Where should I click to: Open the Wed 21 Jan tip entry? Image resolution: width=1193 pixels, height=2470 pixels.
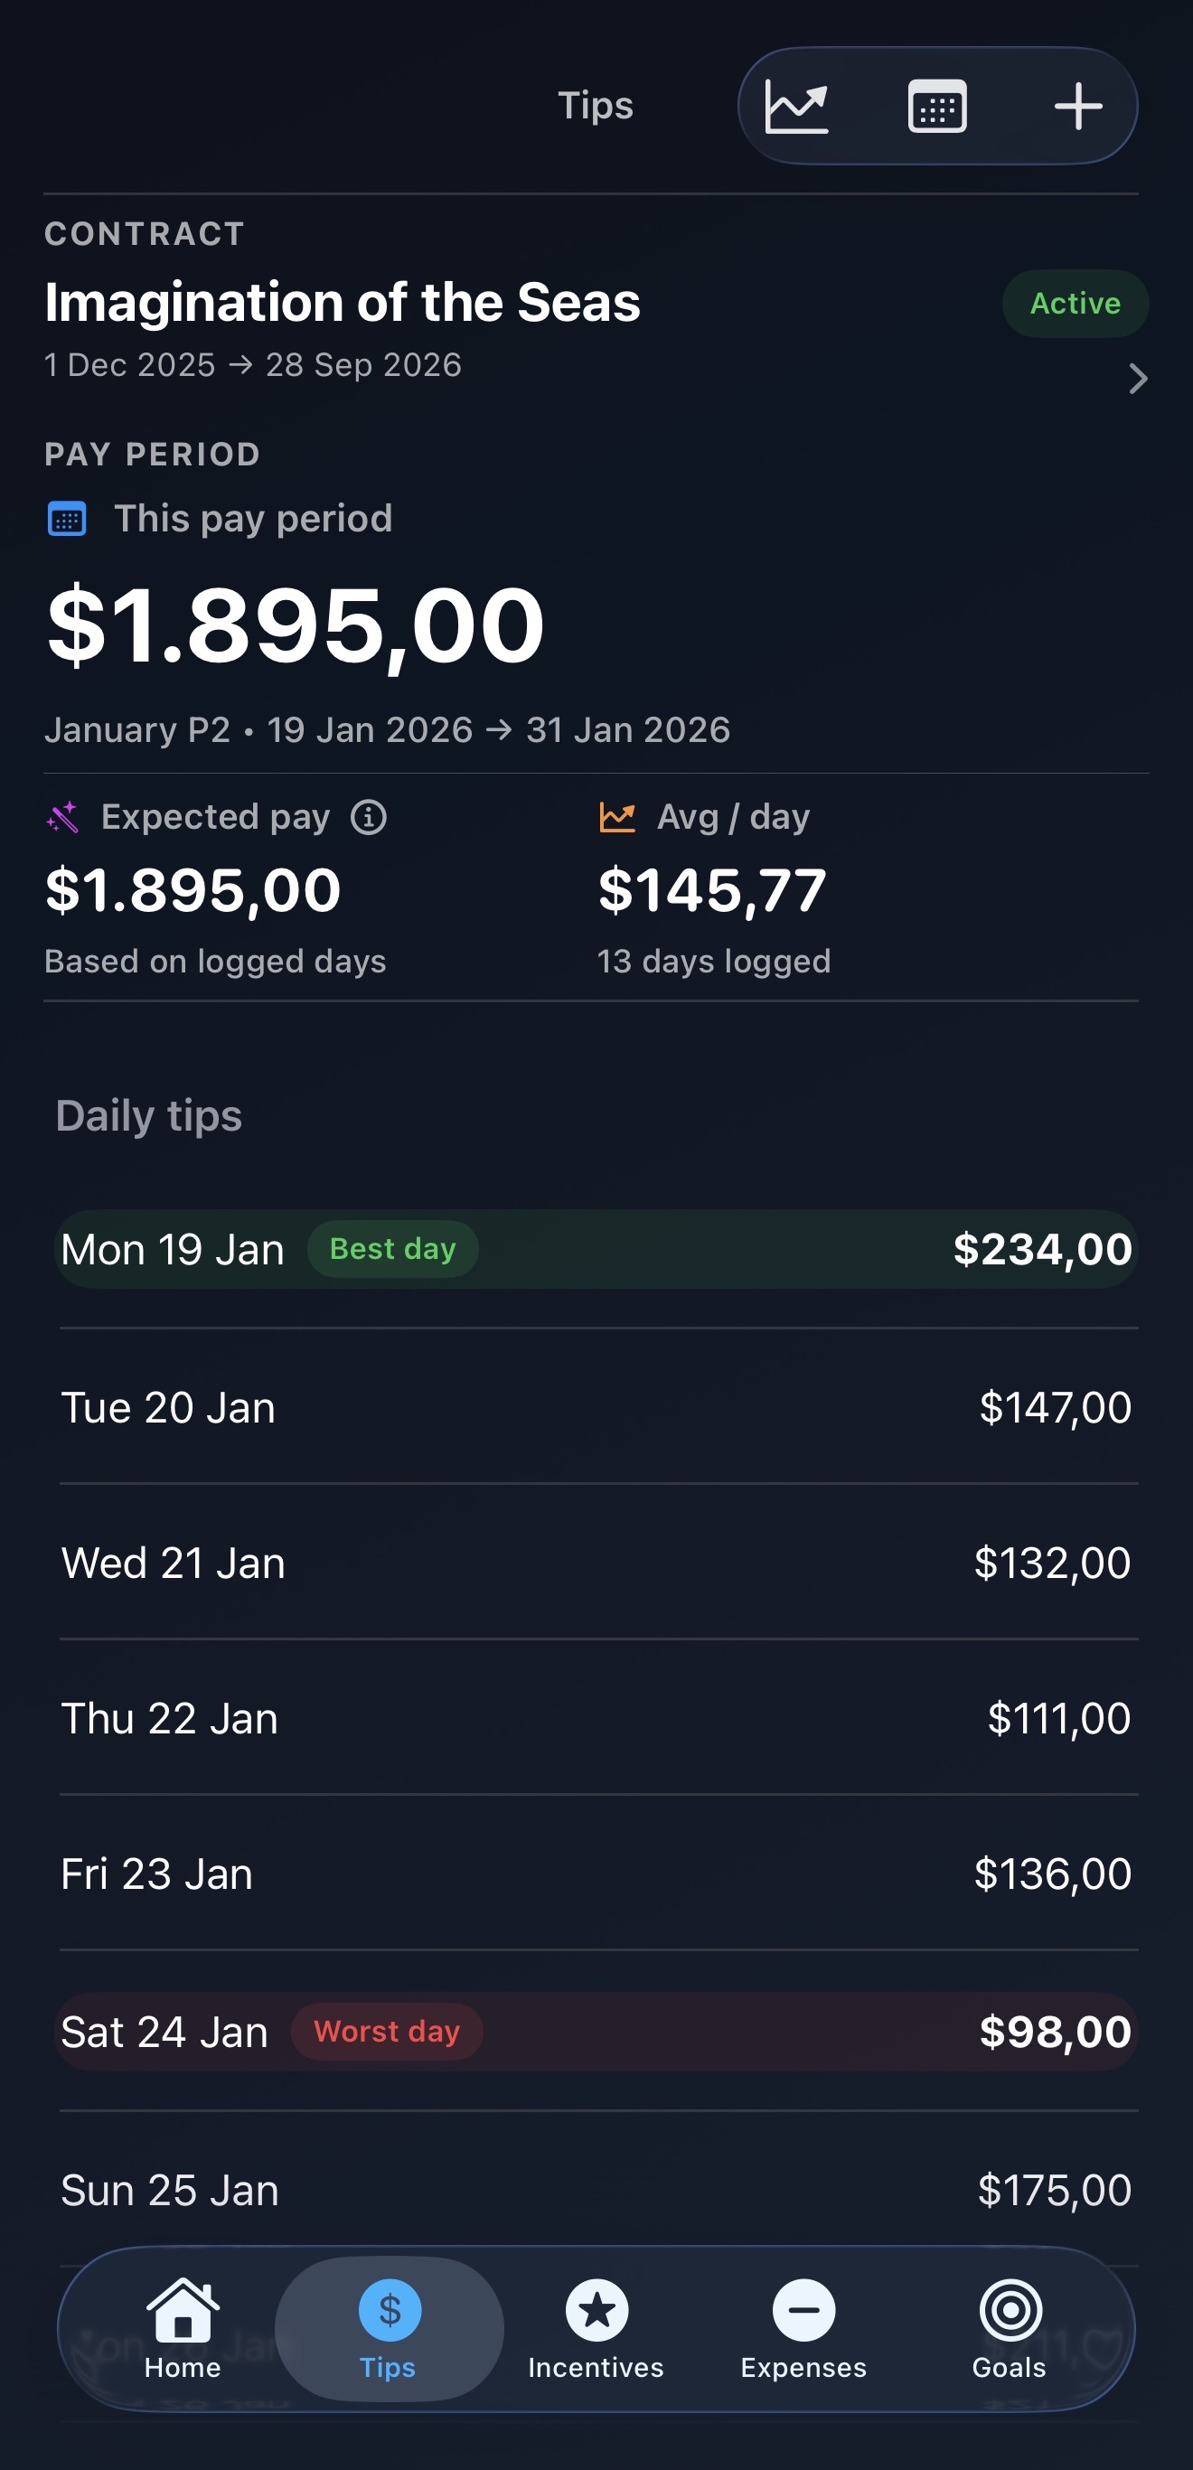(x=596, y=1563)
